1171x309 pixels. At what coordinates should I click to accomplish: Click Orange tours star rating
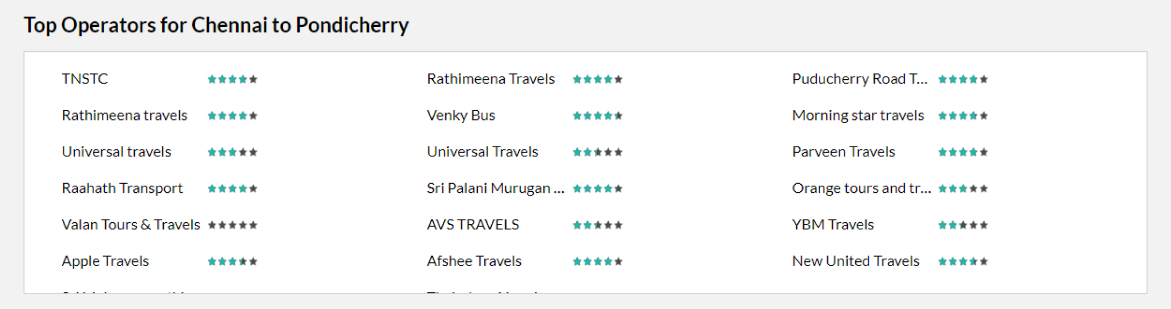point(963,189)
